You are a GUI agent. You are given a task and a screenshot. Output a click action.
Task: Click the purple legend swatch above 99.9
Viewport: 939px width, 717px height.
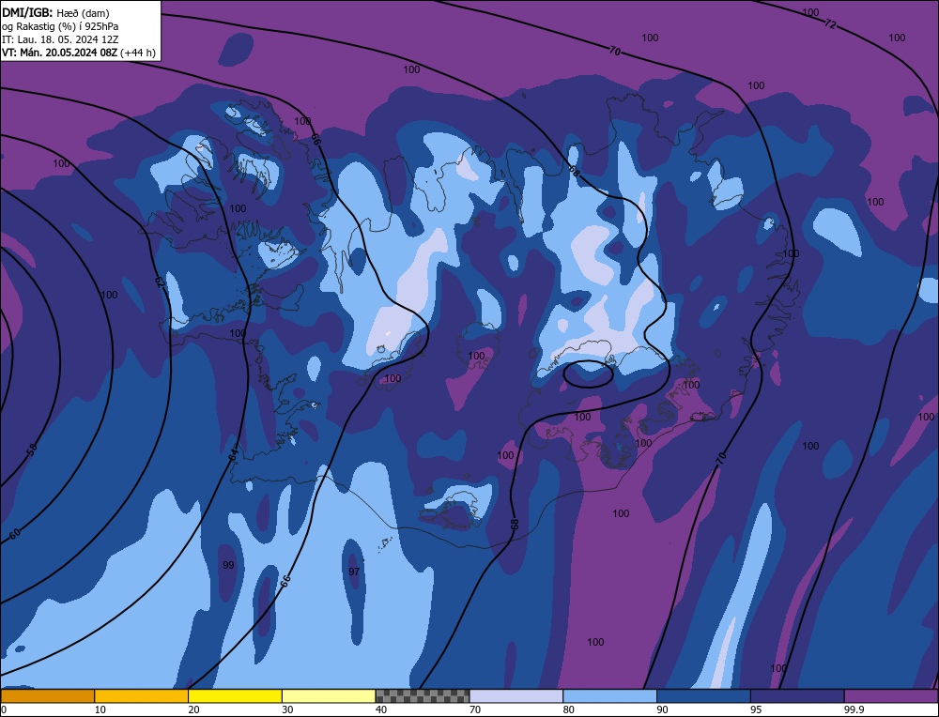(891, 695)
